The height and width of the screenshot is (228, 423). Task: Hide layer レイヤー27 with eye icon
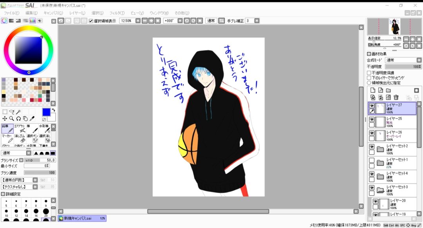pyautogui.click(x=372, y=106)
